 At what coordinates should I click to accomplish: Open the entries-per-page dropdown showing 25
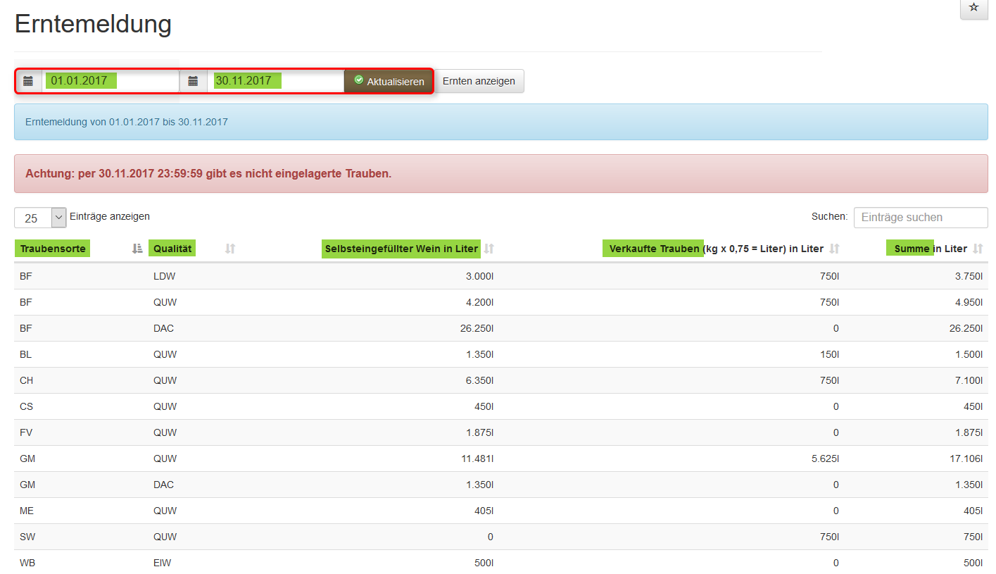pyautogui.click(x=40, y=218)
